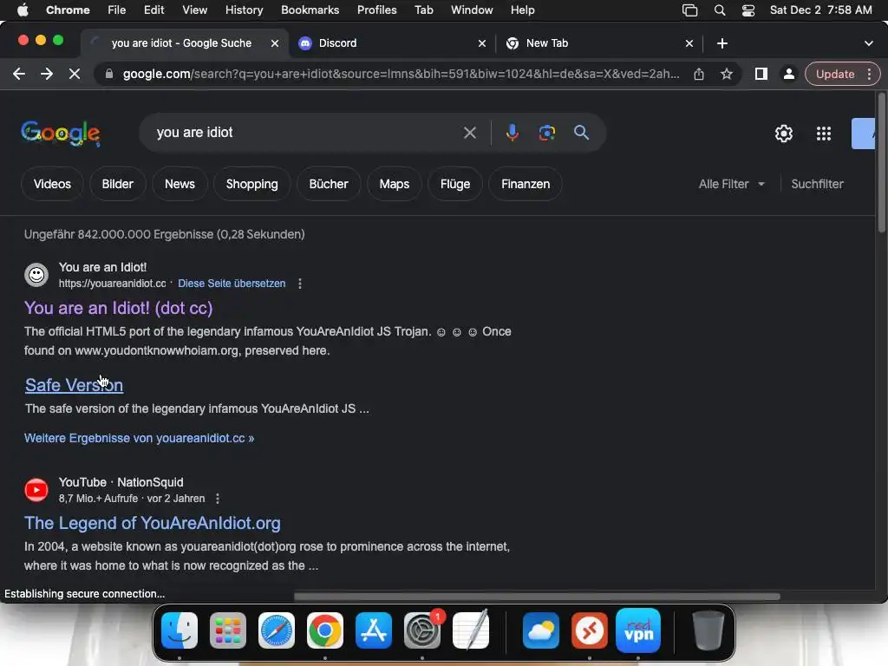The width and height of the screenshot is (888, 666).
Task: Launch Safari from the Dock
Action: click(277, 630)
